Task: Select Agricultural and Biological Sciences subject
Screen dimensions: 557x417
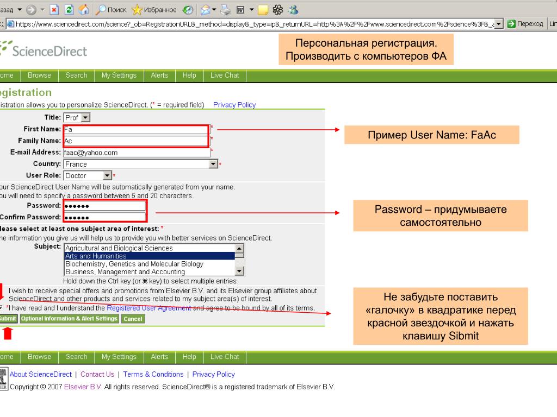Action: 149,248
